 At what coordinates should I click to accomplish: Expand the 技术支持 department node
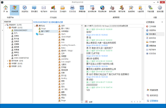pos(8,61)
